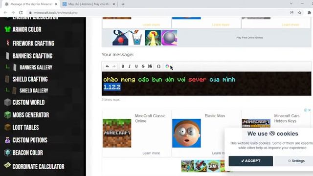The height and width of the screenshot is (176, 313).
Task: Click the redo arrow in the editor toolbar
Action: [x=114, y=66]
